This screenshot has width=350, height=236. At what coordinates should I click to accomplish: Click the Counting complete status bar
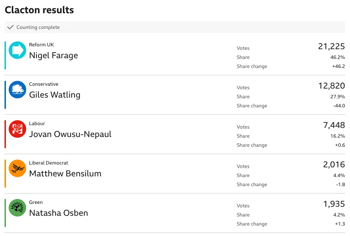click(175, 27)
